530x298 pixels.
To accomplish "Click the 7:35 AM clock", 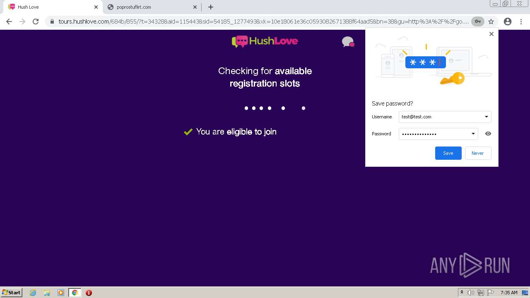I will point(509,293).
